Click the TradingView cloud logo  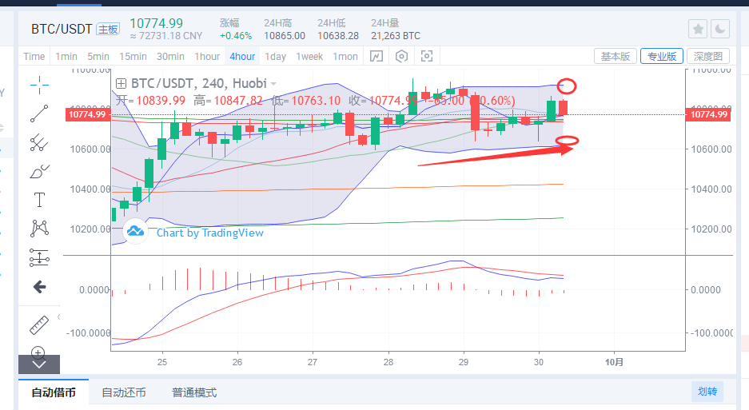[x=135, y=231]
